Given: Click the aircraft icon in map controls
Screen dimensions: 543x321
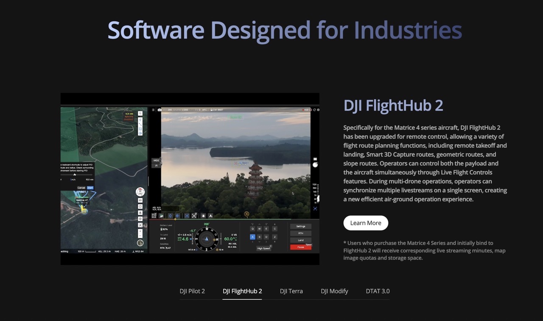Looking at the screenshot, I should [140, 213].
